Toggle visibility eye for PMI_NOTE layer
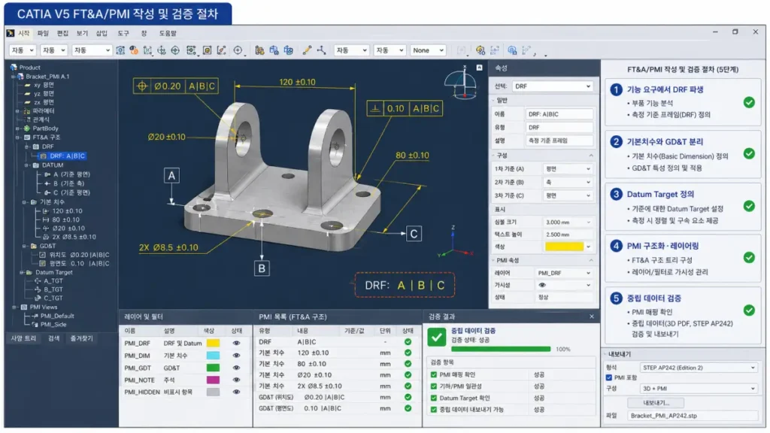Viewport: 770px width, 433px height. 236,380
